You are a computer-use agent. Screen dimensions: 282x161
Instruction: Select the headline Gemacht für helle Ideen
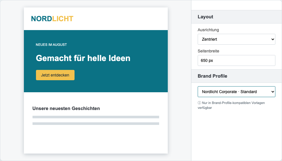click(83, 58)
